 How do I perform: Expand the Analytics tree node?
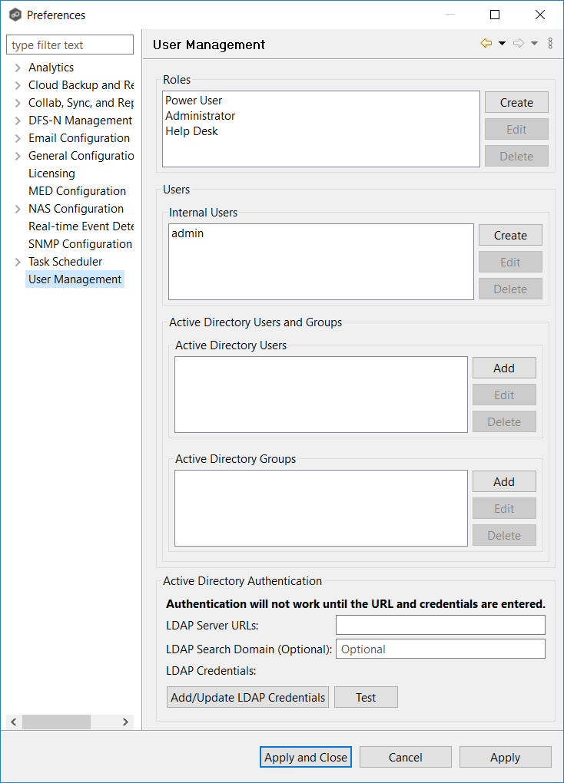point(18,68)
